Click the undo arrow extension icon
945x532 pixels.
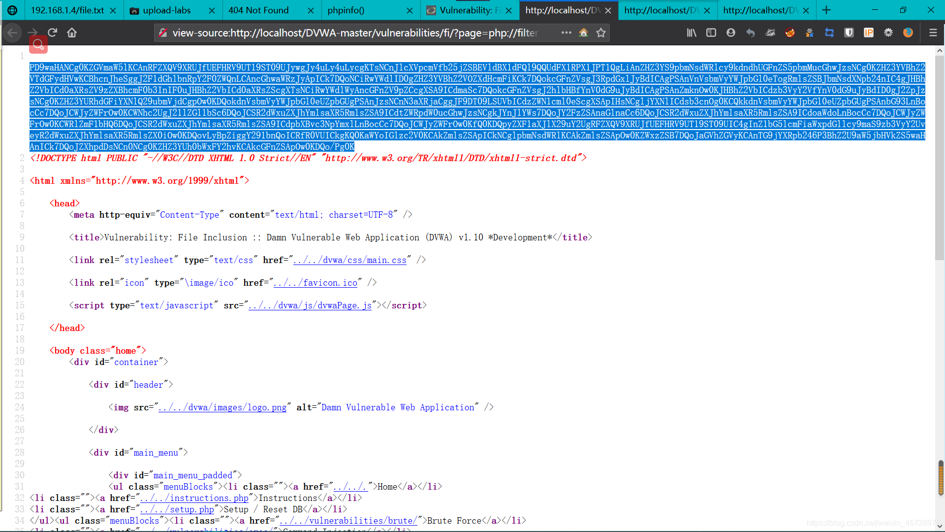[751, 33]
